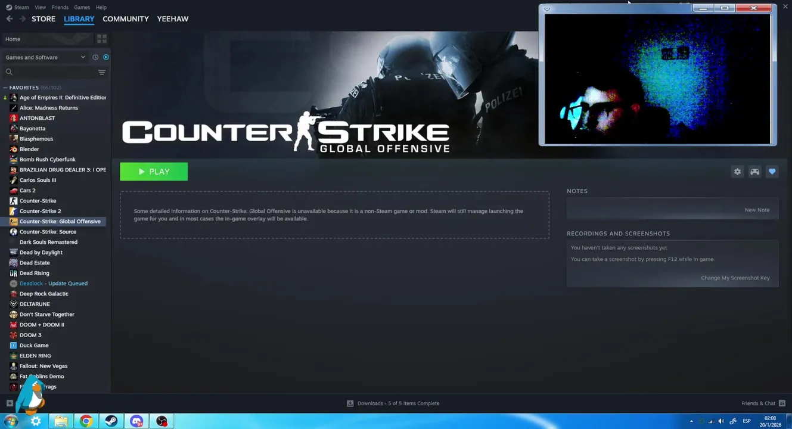This screenshot has height=429, width=792.
Task: Open the Friends menu
Action: coord(60,7)
